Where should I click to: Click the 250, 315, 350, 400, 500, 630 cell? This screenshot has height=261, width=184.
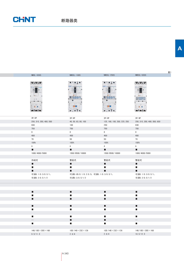click(148, 122)
